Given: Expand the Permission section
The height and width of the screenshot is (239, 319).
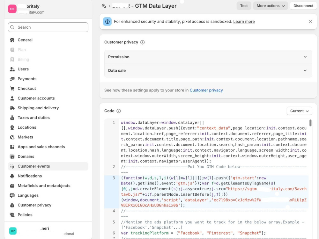Looking at the screenshot, I should (x=208, y=57).
